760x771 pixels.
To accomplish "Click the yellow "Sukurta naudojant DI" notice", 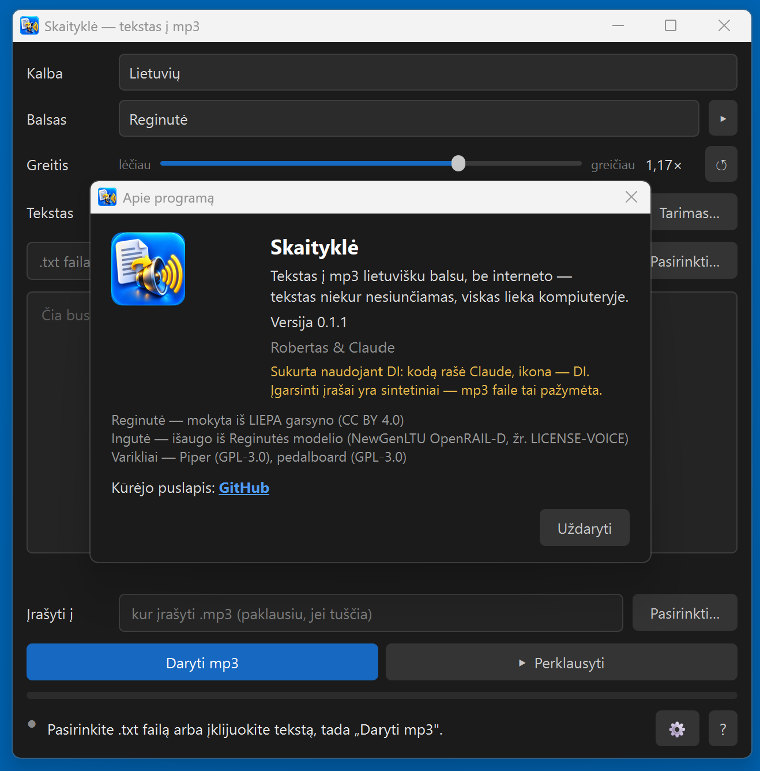I will coord(436,381).
